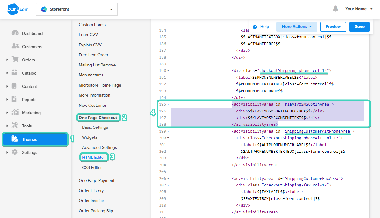
Task: Click the Orders shopping cart icon
Action: (x=15, y=59)
